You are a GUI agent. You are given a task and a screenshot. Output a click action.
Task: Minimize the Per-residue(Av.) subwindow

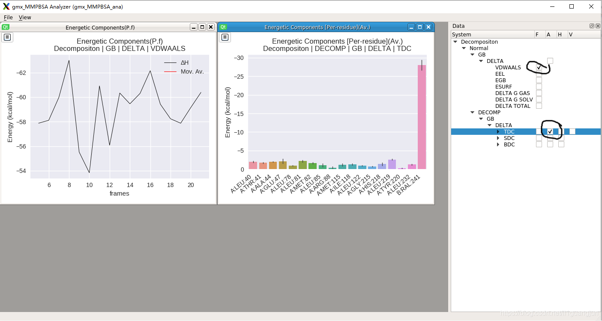coord(411,27)
